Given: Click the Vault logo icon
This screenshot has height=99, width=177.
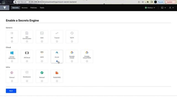Looking at the screenshot, I should (5, 8).
